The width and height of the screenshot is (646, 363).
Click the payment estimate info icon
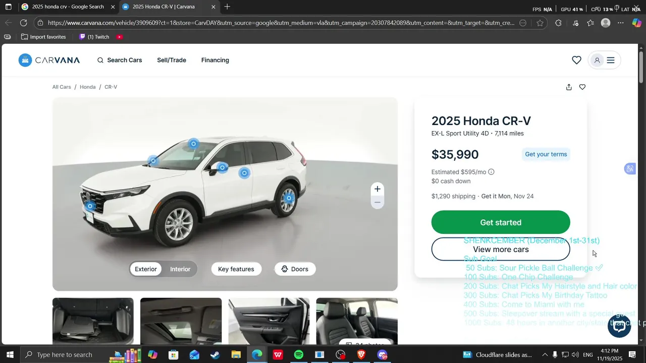point(491,172)
